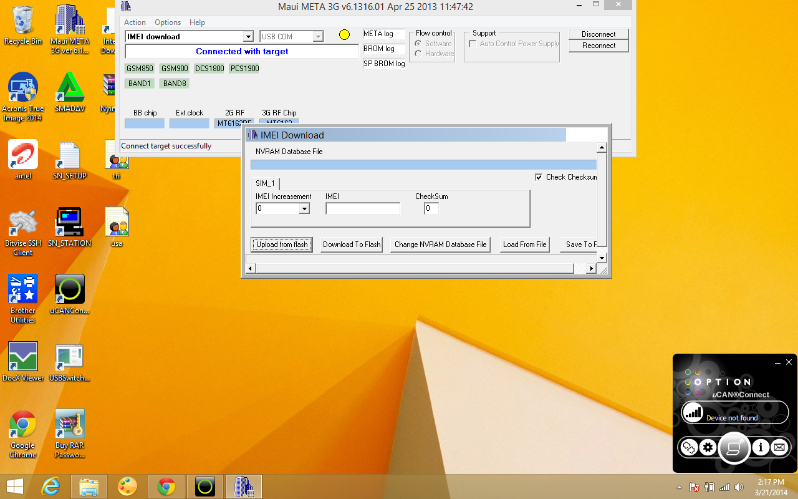Open the Paint taskbar icon
This screenshot has width=798, height=499.
pos(128,487)
